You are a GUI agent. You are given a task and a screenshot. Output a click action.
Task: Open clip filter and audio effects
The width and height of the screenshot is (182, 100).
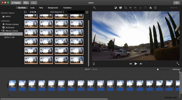(150, 8)
